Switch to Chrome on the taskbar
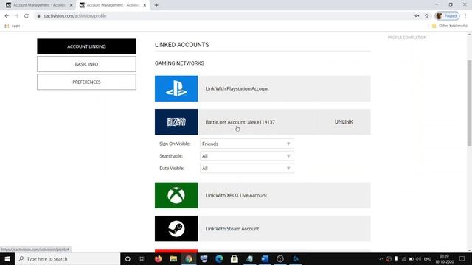The height and width of the screenshot is (265, 472). point(189,258)
